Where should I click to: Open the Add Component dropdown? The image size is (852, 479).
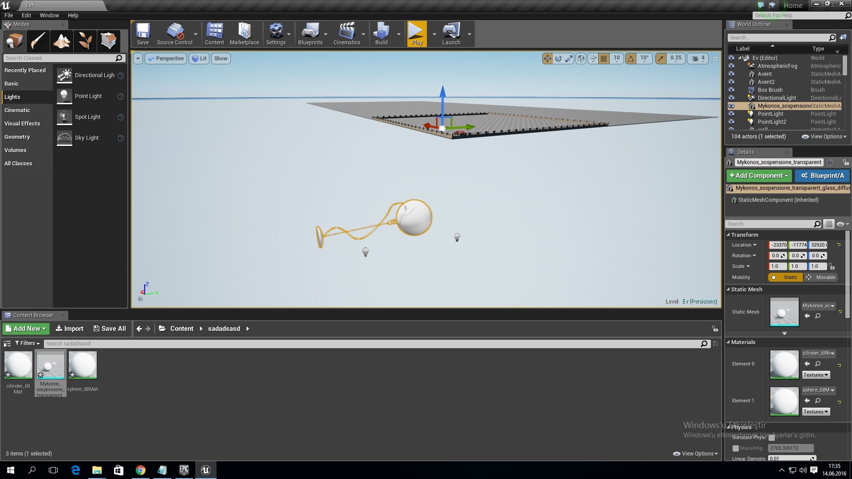point(759,176)
